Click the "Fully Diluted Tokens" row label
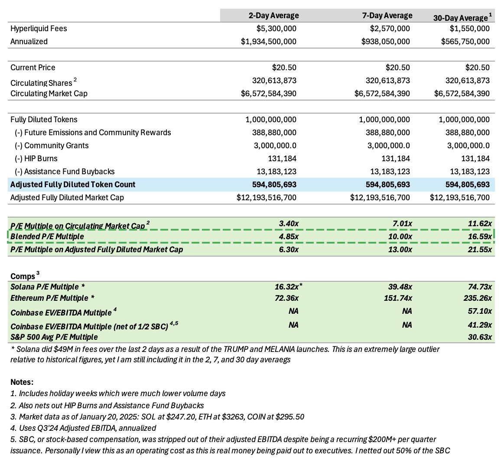Screen dimensions: 501x462 (x=44, y=120)
